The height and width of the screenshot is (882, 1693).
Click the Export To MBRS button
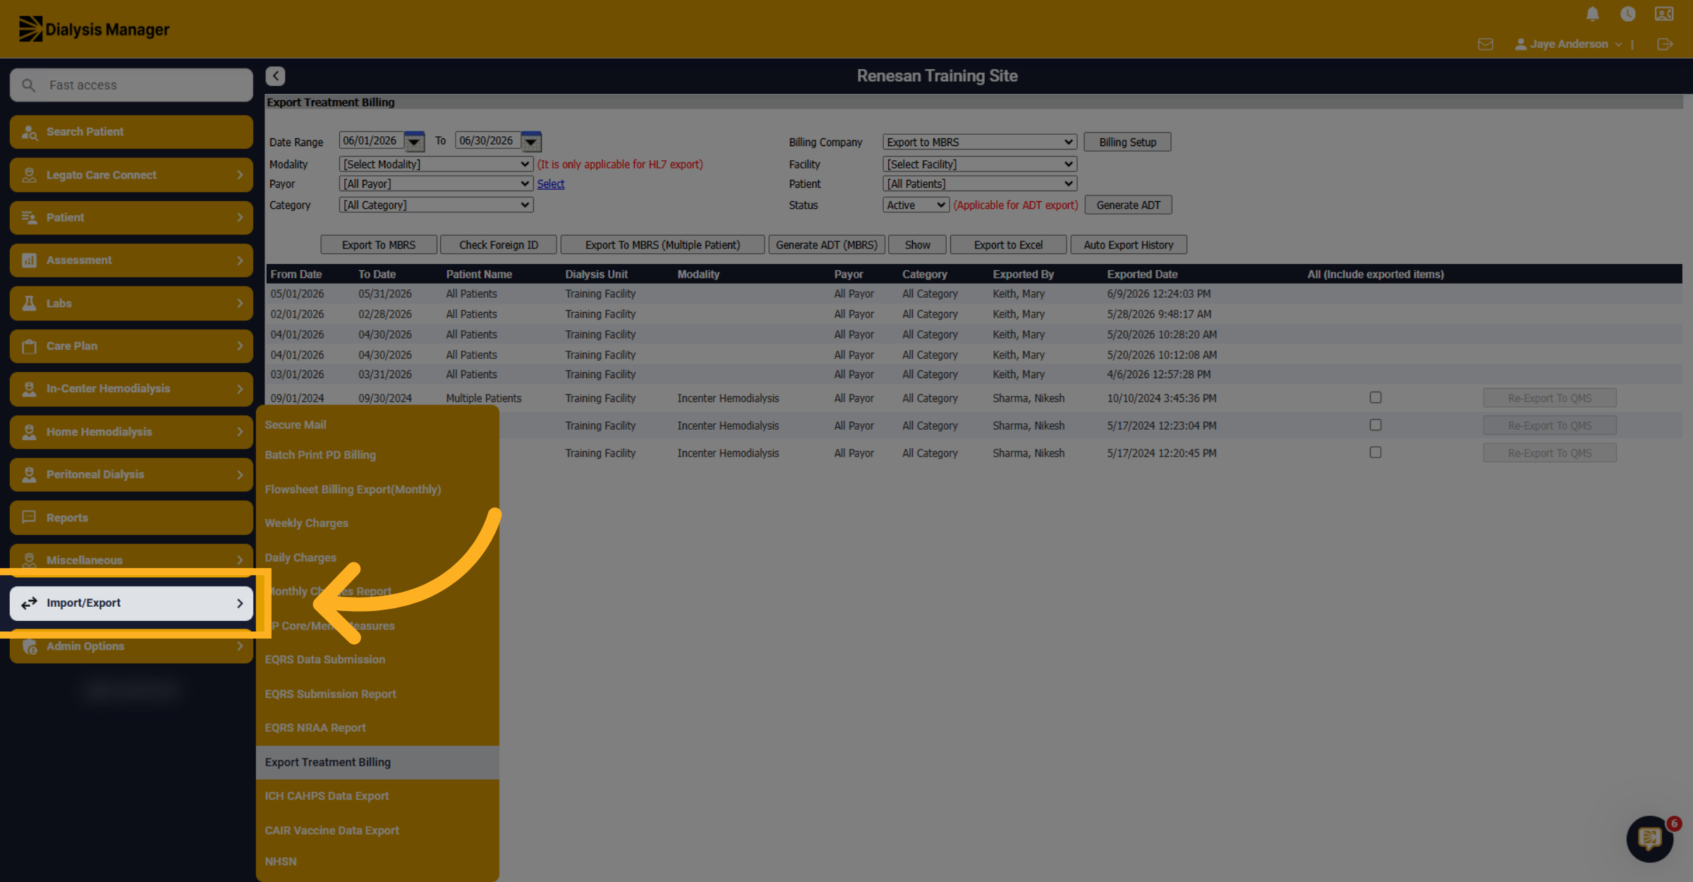point(379,245)
